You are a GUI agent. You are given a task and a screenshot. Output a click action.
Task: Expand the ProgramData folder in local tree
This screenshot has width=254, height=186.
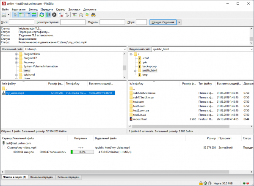click(16, 54)
